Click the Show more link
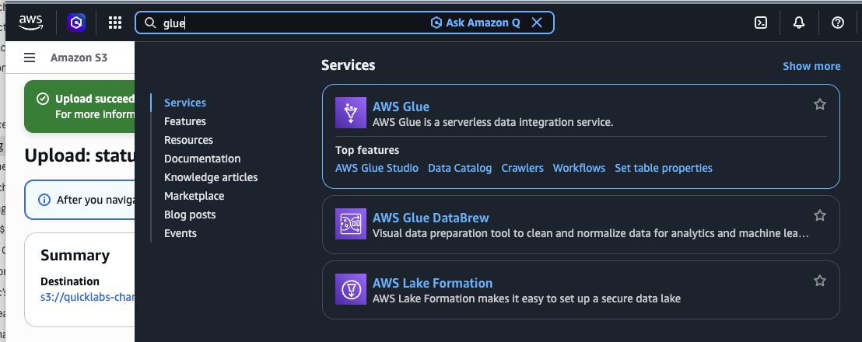 click(x=811, y=66)
